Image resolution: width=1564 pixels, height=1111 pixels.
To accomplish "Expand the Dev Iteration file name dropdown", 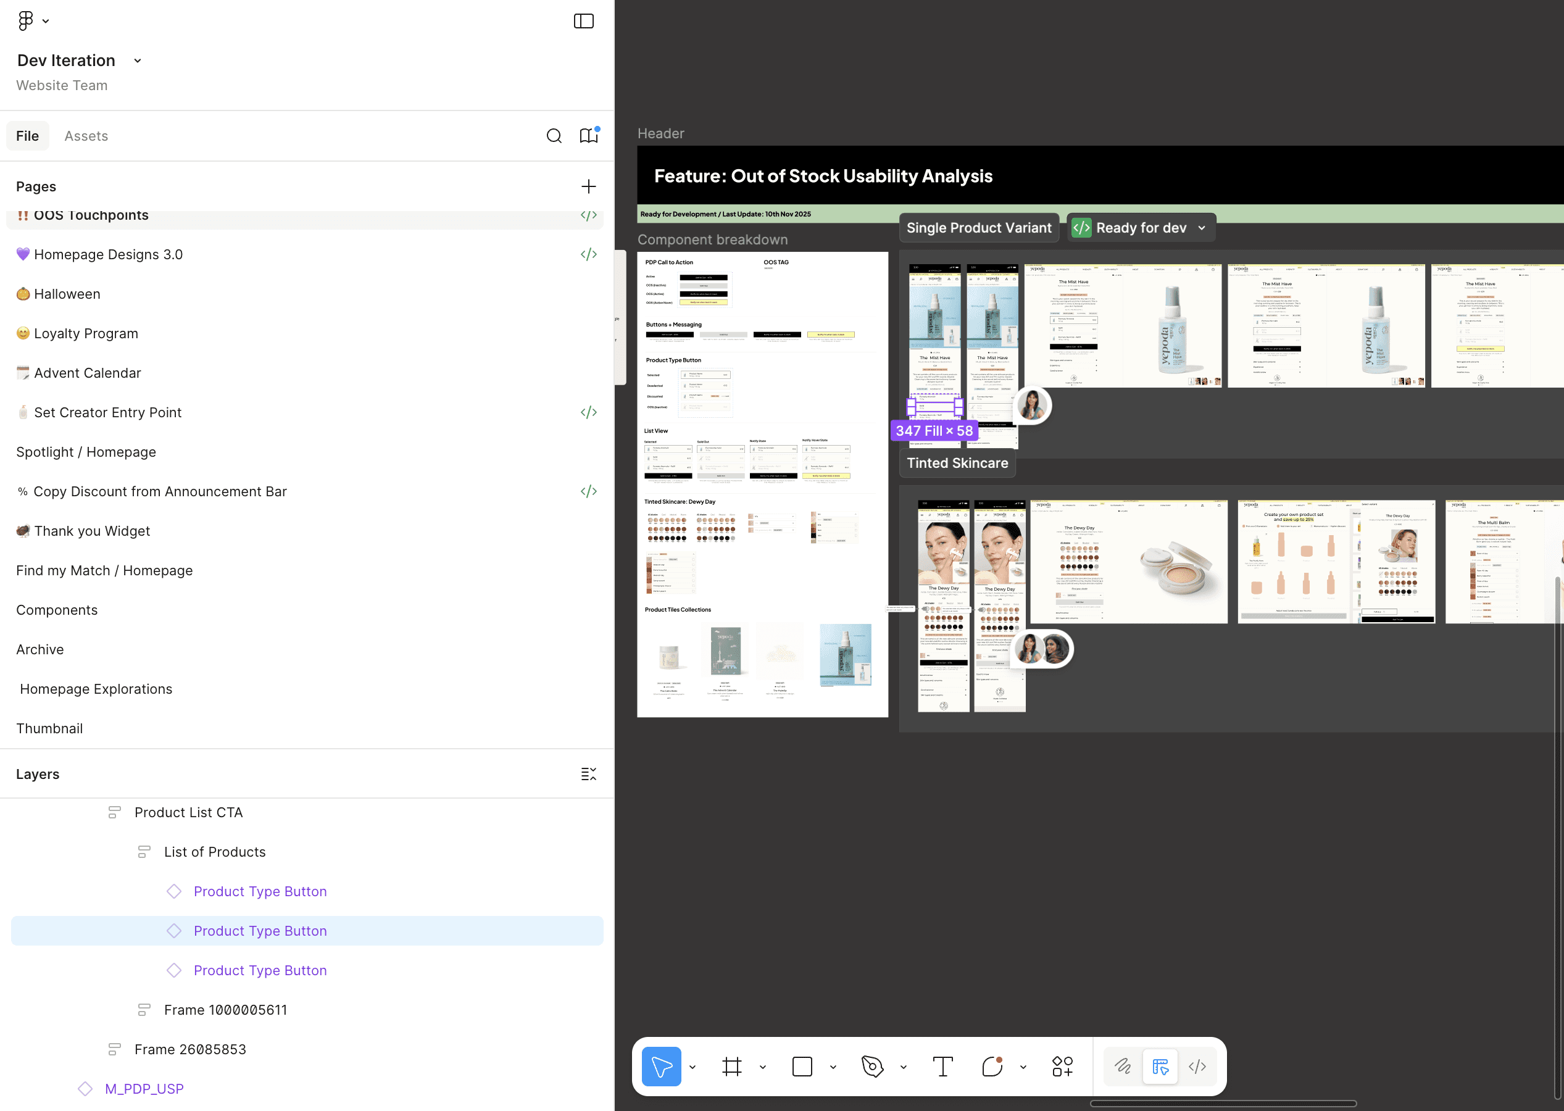I will pyautogui.click(x=138, y=61).
